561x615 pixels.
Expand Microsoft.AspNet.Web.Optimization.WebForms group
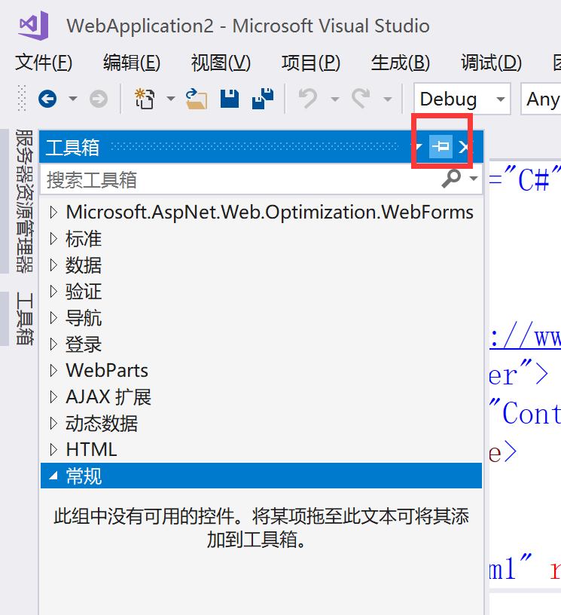coord(53,213)
